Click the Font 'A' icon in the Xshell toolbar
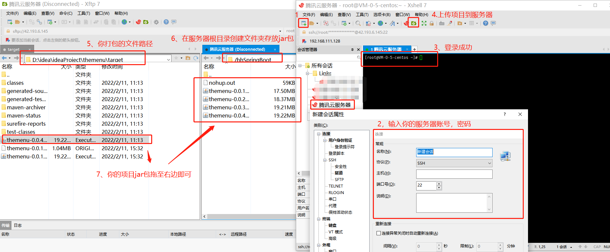The width and height of the screenshot is (610, 252). [x=392, y=23]
